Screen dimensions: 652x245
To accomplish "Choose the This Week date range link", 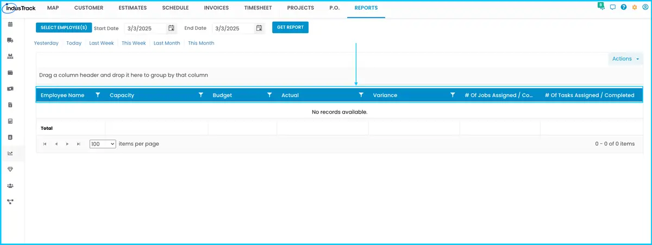I will 134,43.
